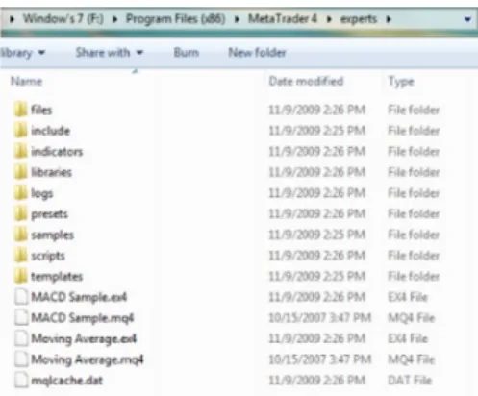This screenshot has width=478, height=396.
Task: Expand the arrow after MetaTrader 4
Action: tap(329, 19)
